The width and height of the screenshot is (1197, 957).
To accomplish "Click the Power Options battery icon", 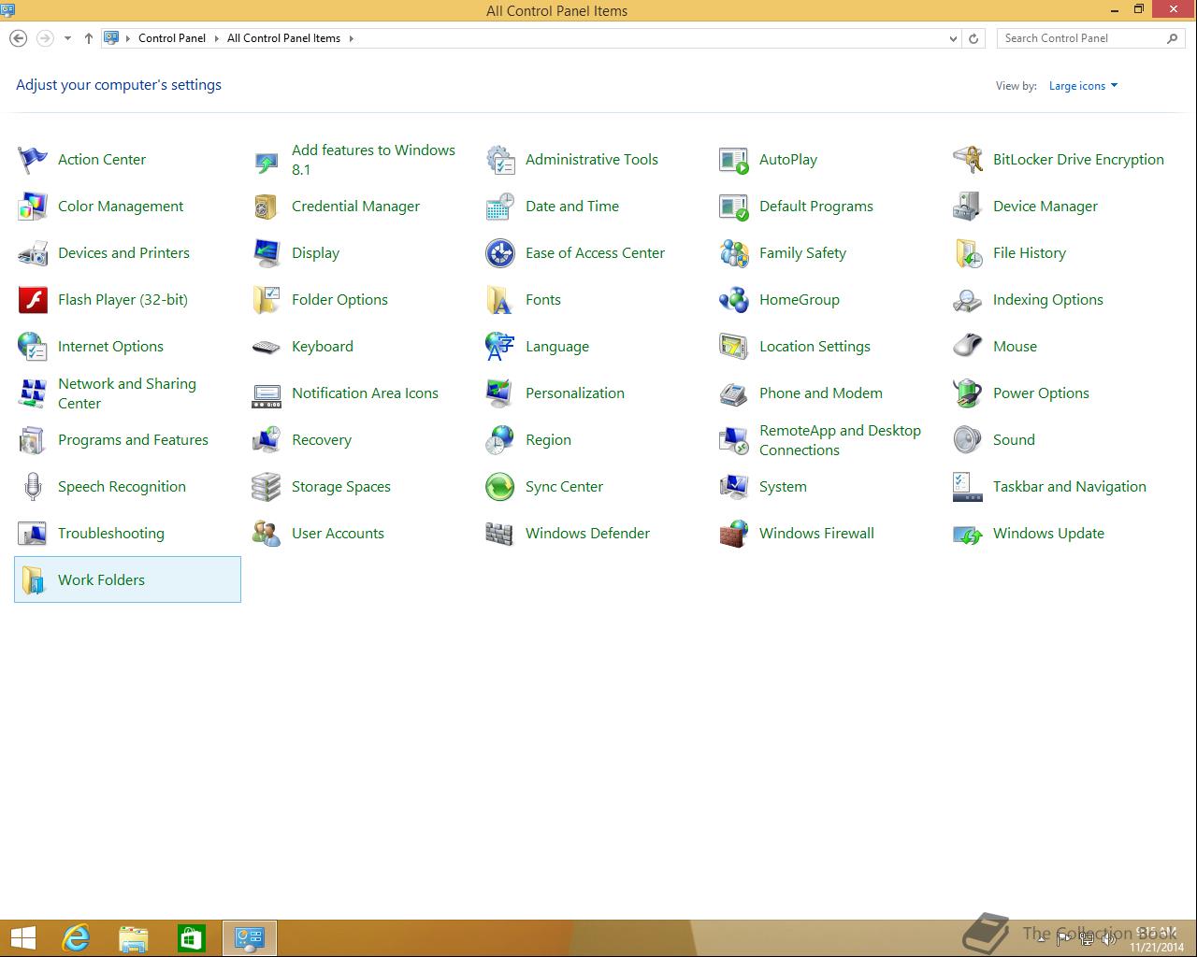I will tap(968, 393).
